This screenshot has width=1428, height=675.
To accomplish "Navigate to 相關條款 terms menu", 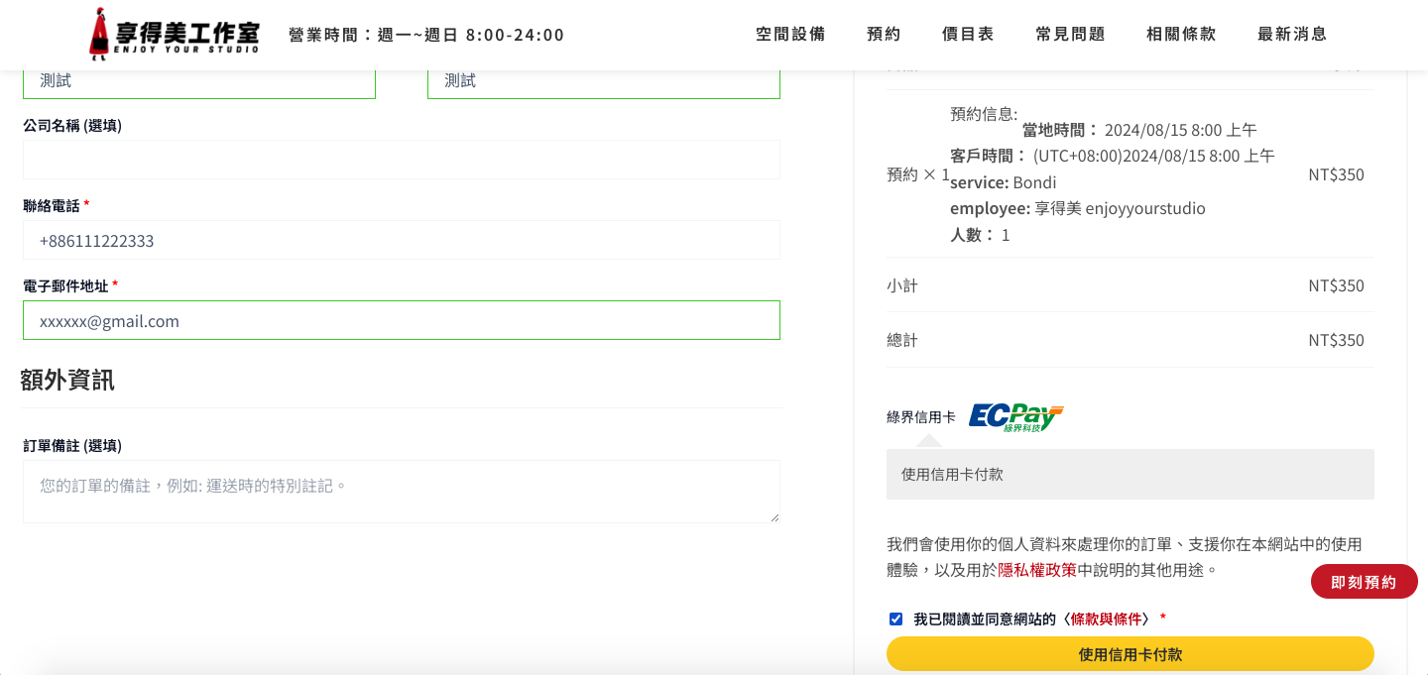I will click(x=1180, y=34).
